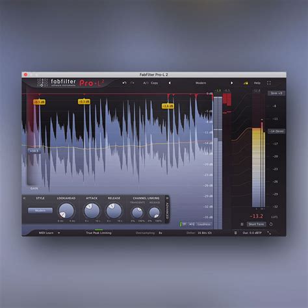Click the green -1.0 output peak readout
This screenshot has width=308, height=308.
218,90
